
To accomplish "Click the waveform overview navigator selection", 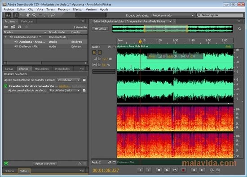I will [x=166, y=29].
